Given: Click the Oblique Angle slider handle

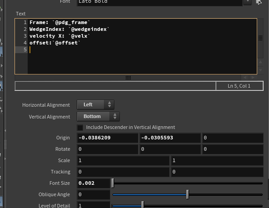Looking at the screenshot, I should [x=187, y=194].
